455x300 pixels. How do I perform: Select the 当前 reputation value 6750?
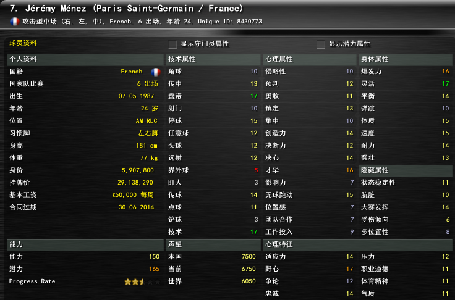(x=249, y=269)
